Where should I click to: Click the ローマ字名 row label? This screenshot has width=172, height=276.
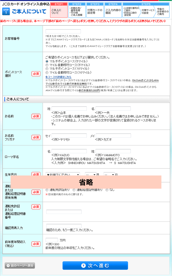[12, 157]
